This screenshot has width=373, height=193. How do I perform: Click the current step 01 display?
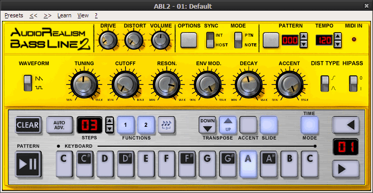pos(346,147)
